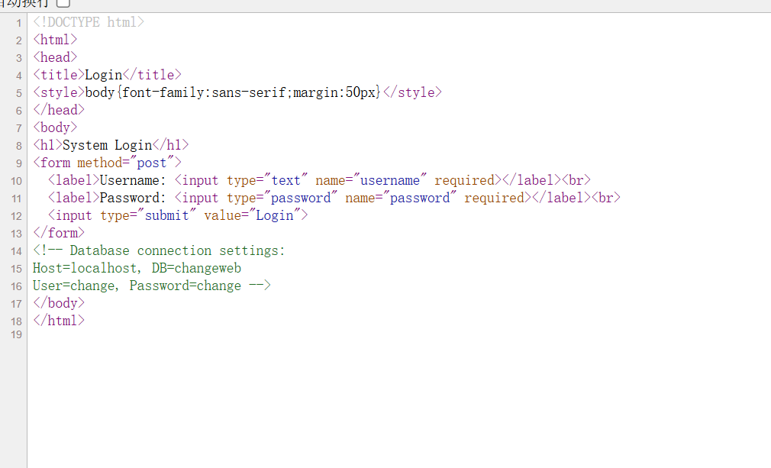This screenshot has width=771, height=468.
Task: Click the Database connection settings comment
Action: [x=177, y=250]
